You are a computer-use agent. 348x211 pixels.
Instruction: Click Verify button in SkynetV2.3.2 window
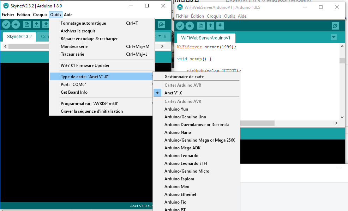pyautogui.click(x=6, y=25)
